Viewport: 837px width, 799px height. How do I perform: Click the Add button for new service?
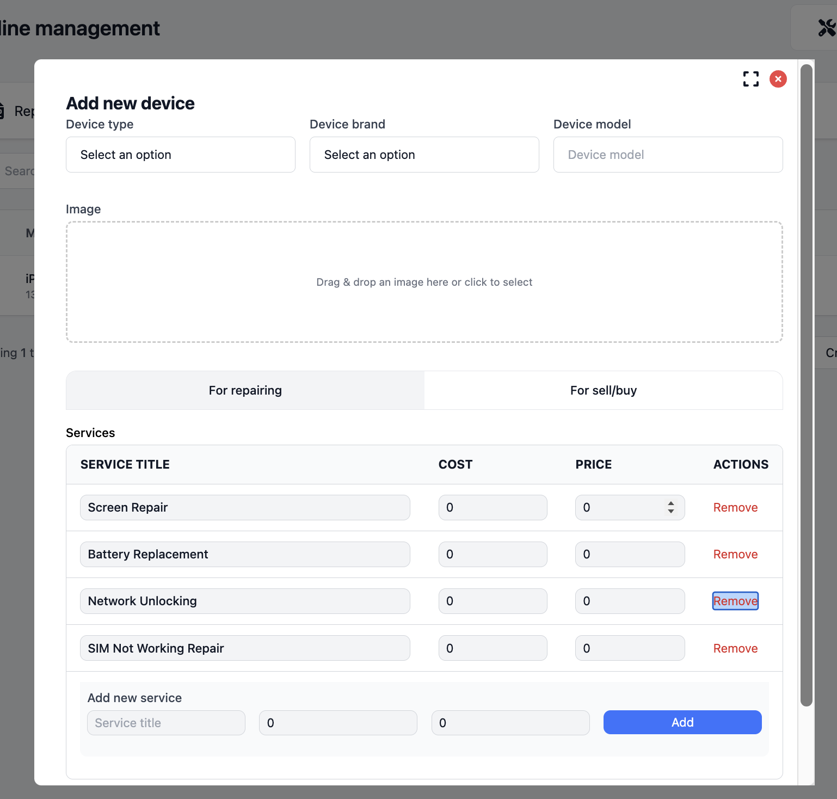point(682,722)
